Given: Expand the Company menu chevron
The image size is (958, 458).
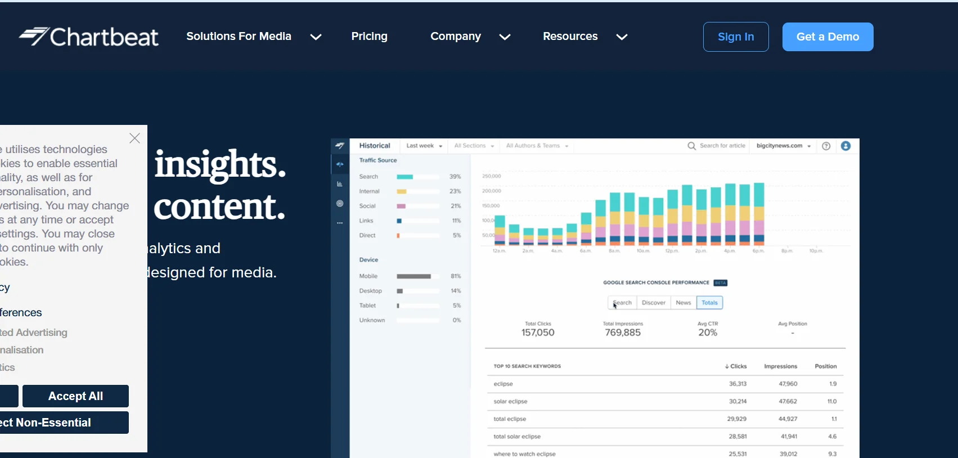Looking at the screenshot, I should (x=505, y=37).
